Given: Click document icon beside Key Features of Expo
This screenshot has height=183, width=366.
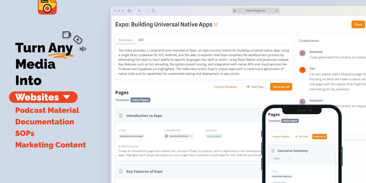Looking at the screenshot, I should click(121, 172).
